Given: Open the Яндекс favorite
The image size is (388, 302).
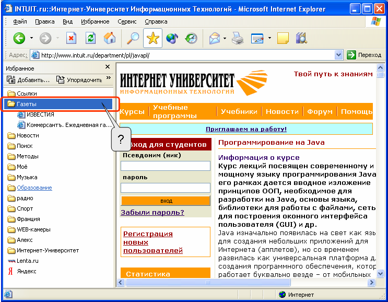Looking at the screenshot, I should tap(22, 271).
